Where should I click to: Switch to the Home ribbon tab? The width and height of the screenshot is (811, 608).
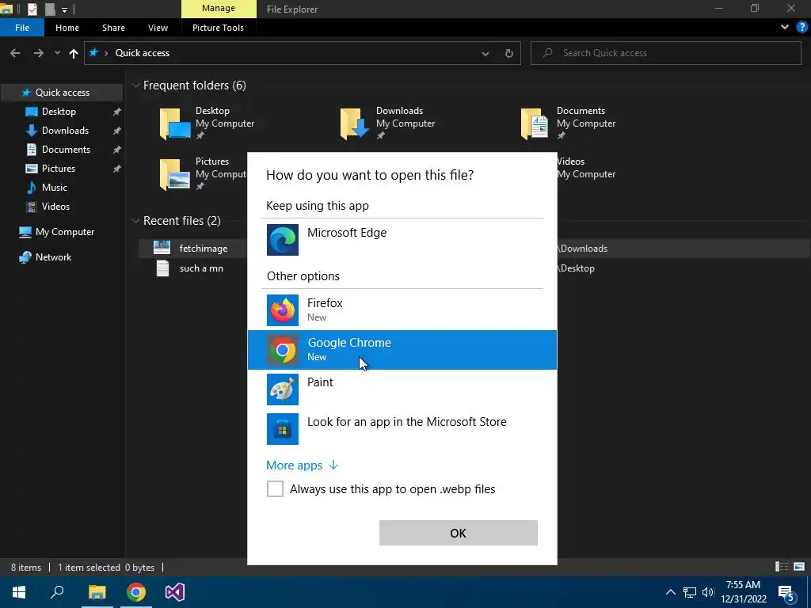67,28
